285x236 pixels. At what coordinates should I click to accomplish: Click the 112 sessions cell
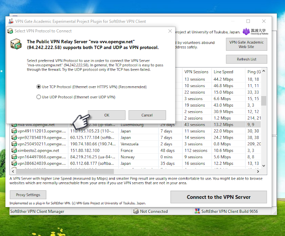click(196, 150)
